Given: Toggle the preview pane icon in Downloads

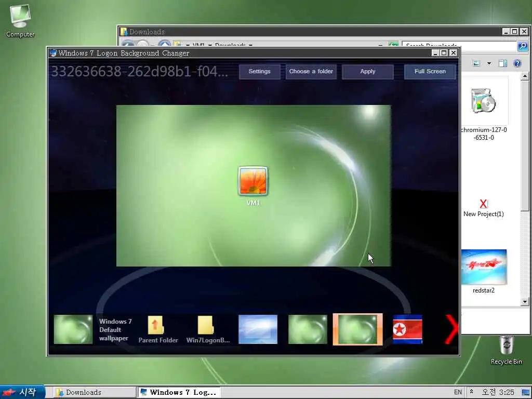Looking at the screenshot, I should [503, 63].
